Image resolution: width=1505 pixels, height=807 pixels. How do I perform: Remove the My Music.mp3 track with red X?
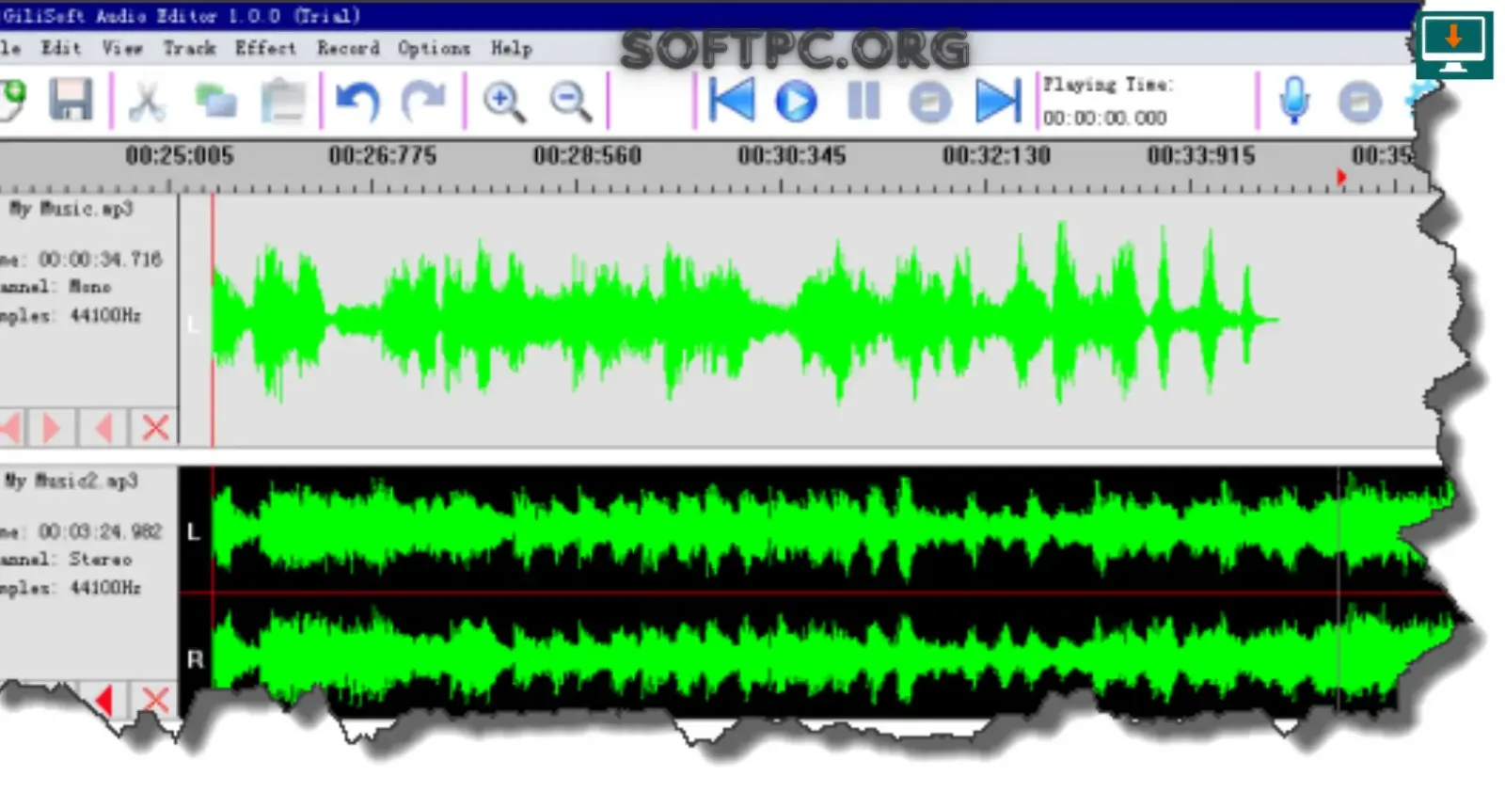[155, 428]
